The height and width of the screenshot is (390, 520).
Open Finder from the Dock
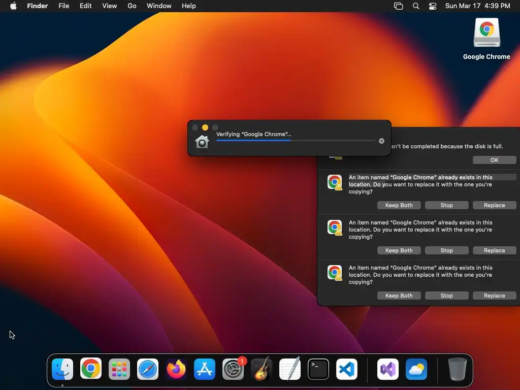62,369
